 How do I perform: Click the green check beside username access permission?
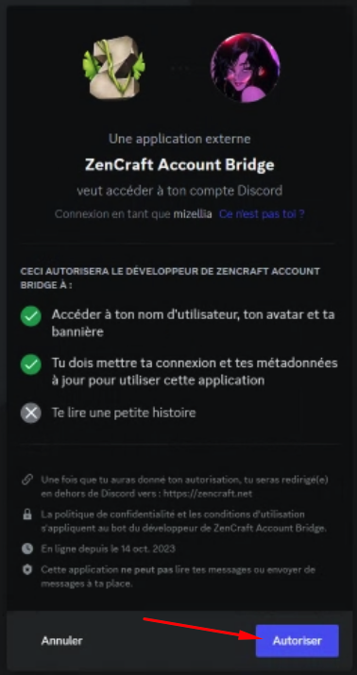coord(31,317)
